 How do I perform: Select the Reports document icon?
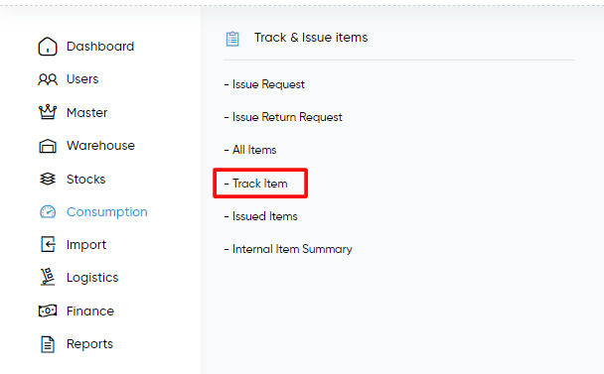tap(48, 344)
